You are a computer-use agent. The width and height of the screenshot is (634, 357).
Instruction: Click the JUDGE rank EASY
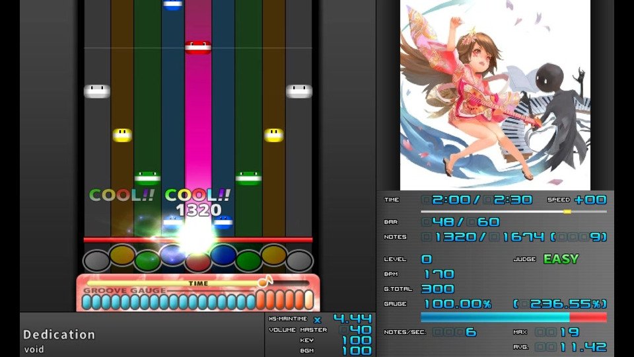[561, 258]
